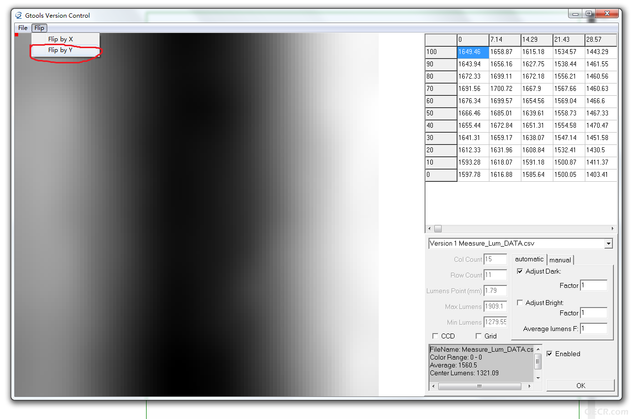Click info box scroll down arrow
The image size is (634, 419).
(538, 378)
